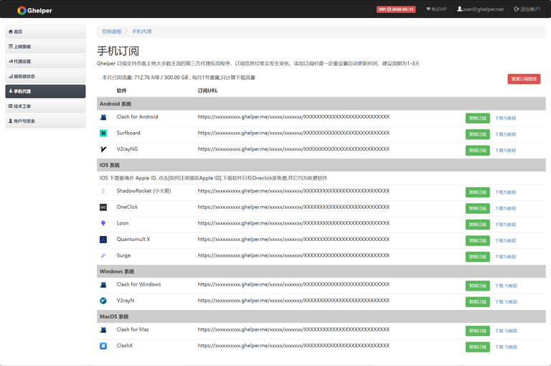Copy subscription for ShadowRocket
The image size is (551, 366).
[478, 192]
